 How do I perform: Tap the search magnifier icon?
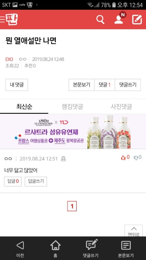coord(100,20)
